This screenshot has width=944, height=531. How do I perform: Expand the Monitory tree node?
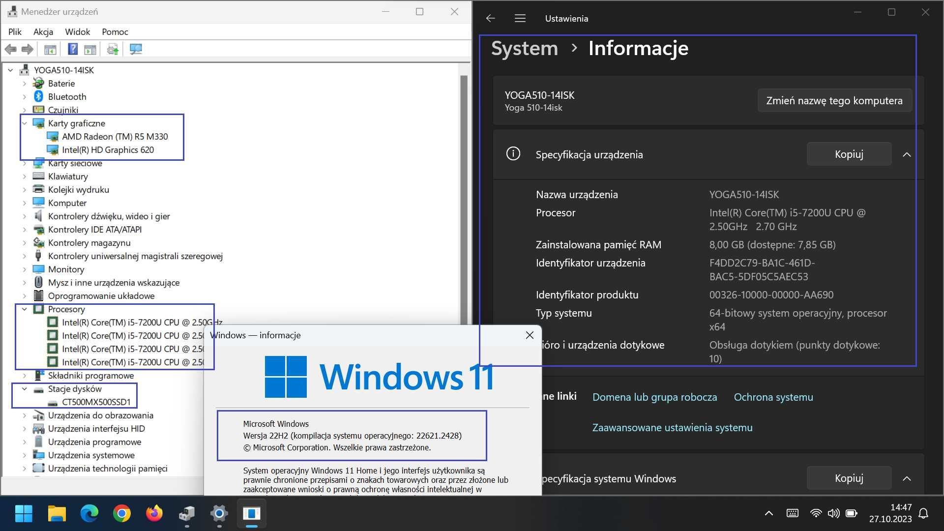click(24, 269)
